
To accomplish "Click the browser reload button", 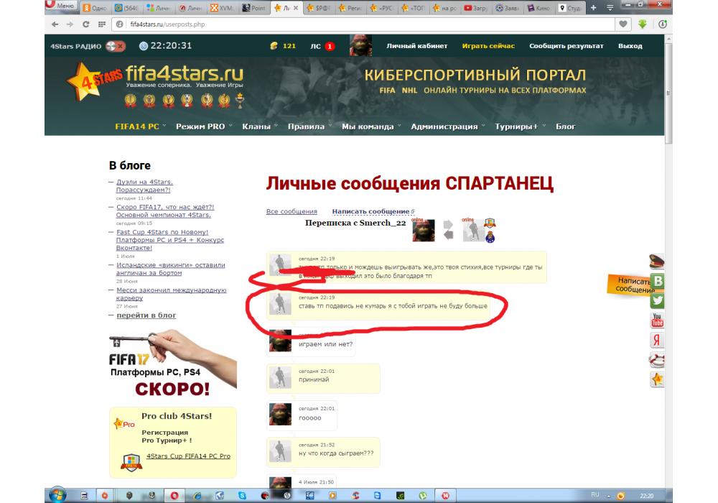I will [x=85, y=24].
